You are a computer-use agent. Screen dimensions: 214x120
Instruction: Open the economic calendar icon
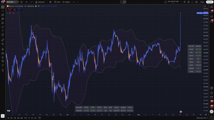(x=211, y=97)
